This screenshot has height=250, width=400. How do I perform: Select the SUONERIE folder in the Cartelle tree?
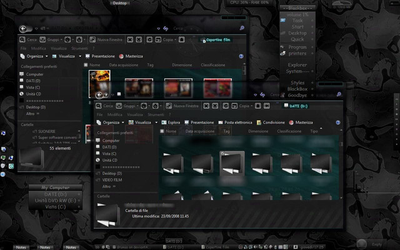pyautogui.click(x=47, y=131)
